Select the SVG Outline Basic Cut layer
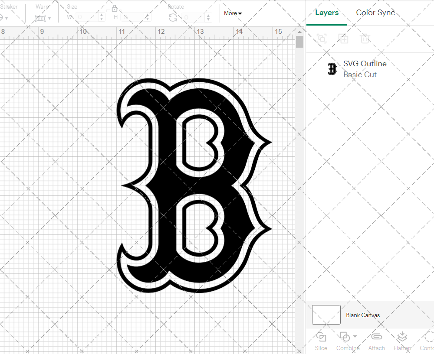This screenshot has height=354, width=434. point(365,69)
